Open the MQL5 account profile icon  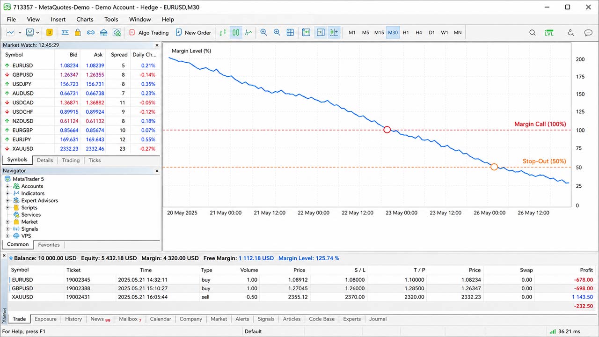[x=570, y=33]
